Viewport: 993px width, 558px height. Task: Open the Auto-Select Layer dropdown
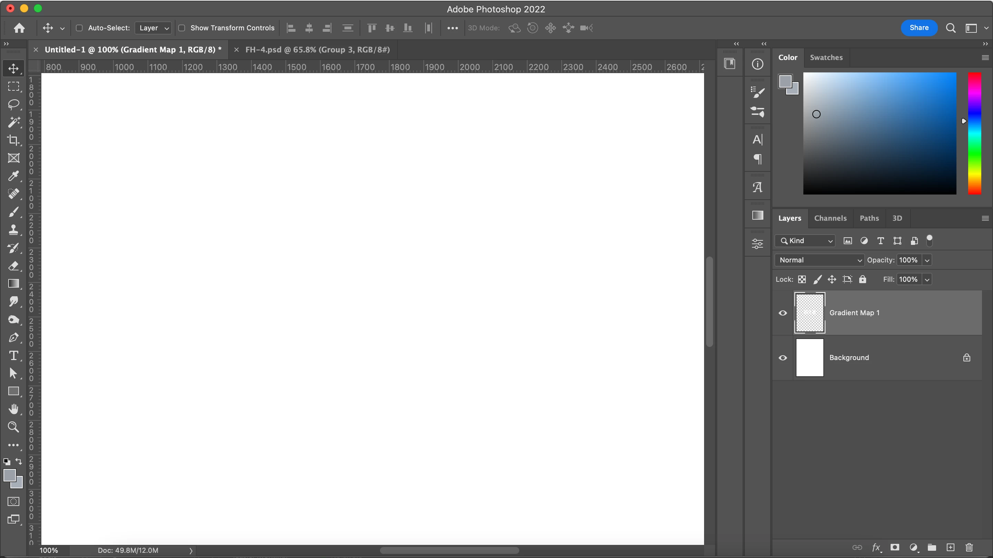(x=153, y=28)
